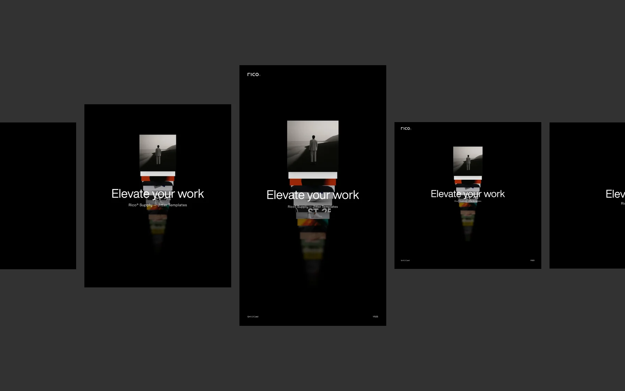Select the white bar below the center artboard photo
The image size is (625, 391).
(x=312, y=175)
